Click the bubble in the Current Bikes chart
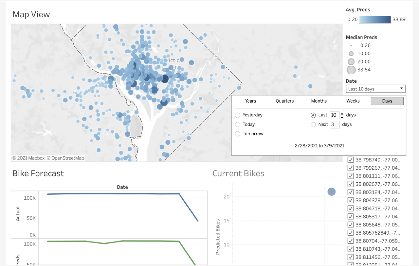 (331, 192)
